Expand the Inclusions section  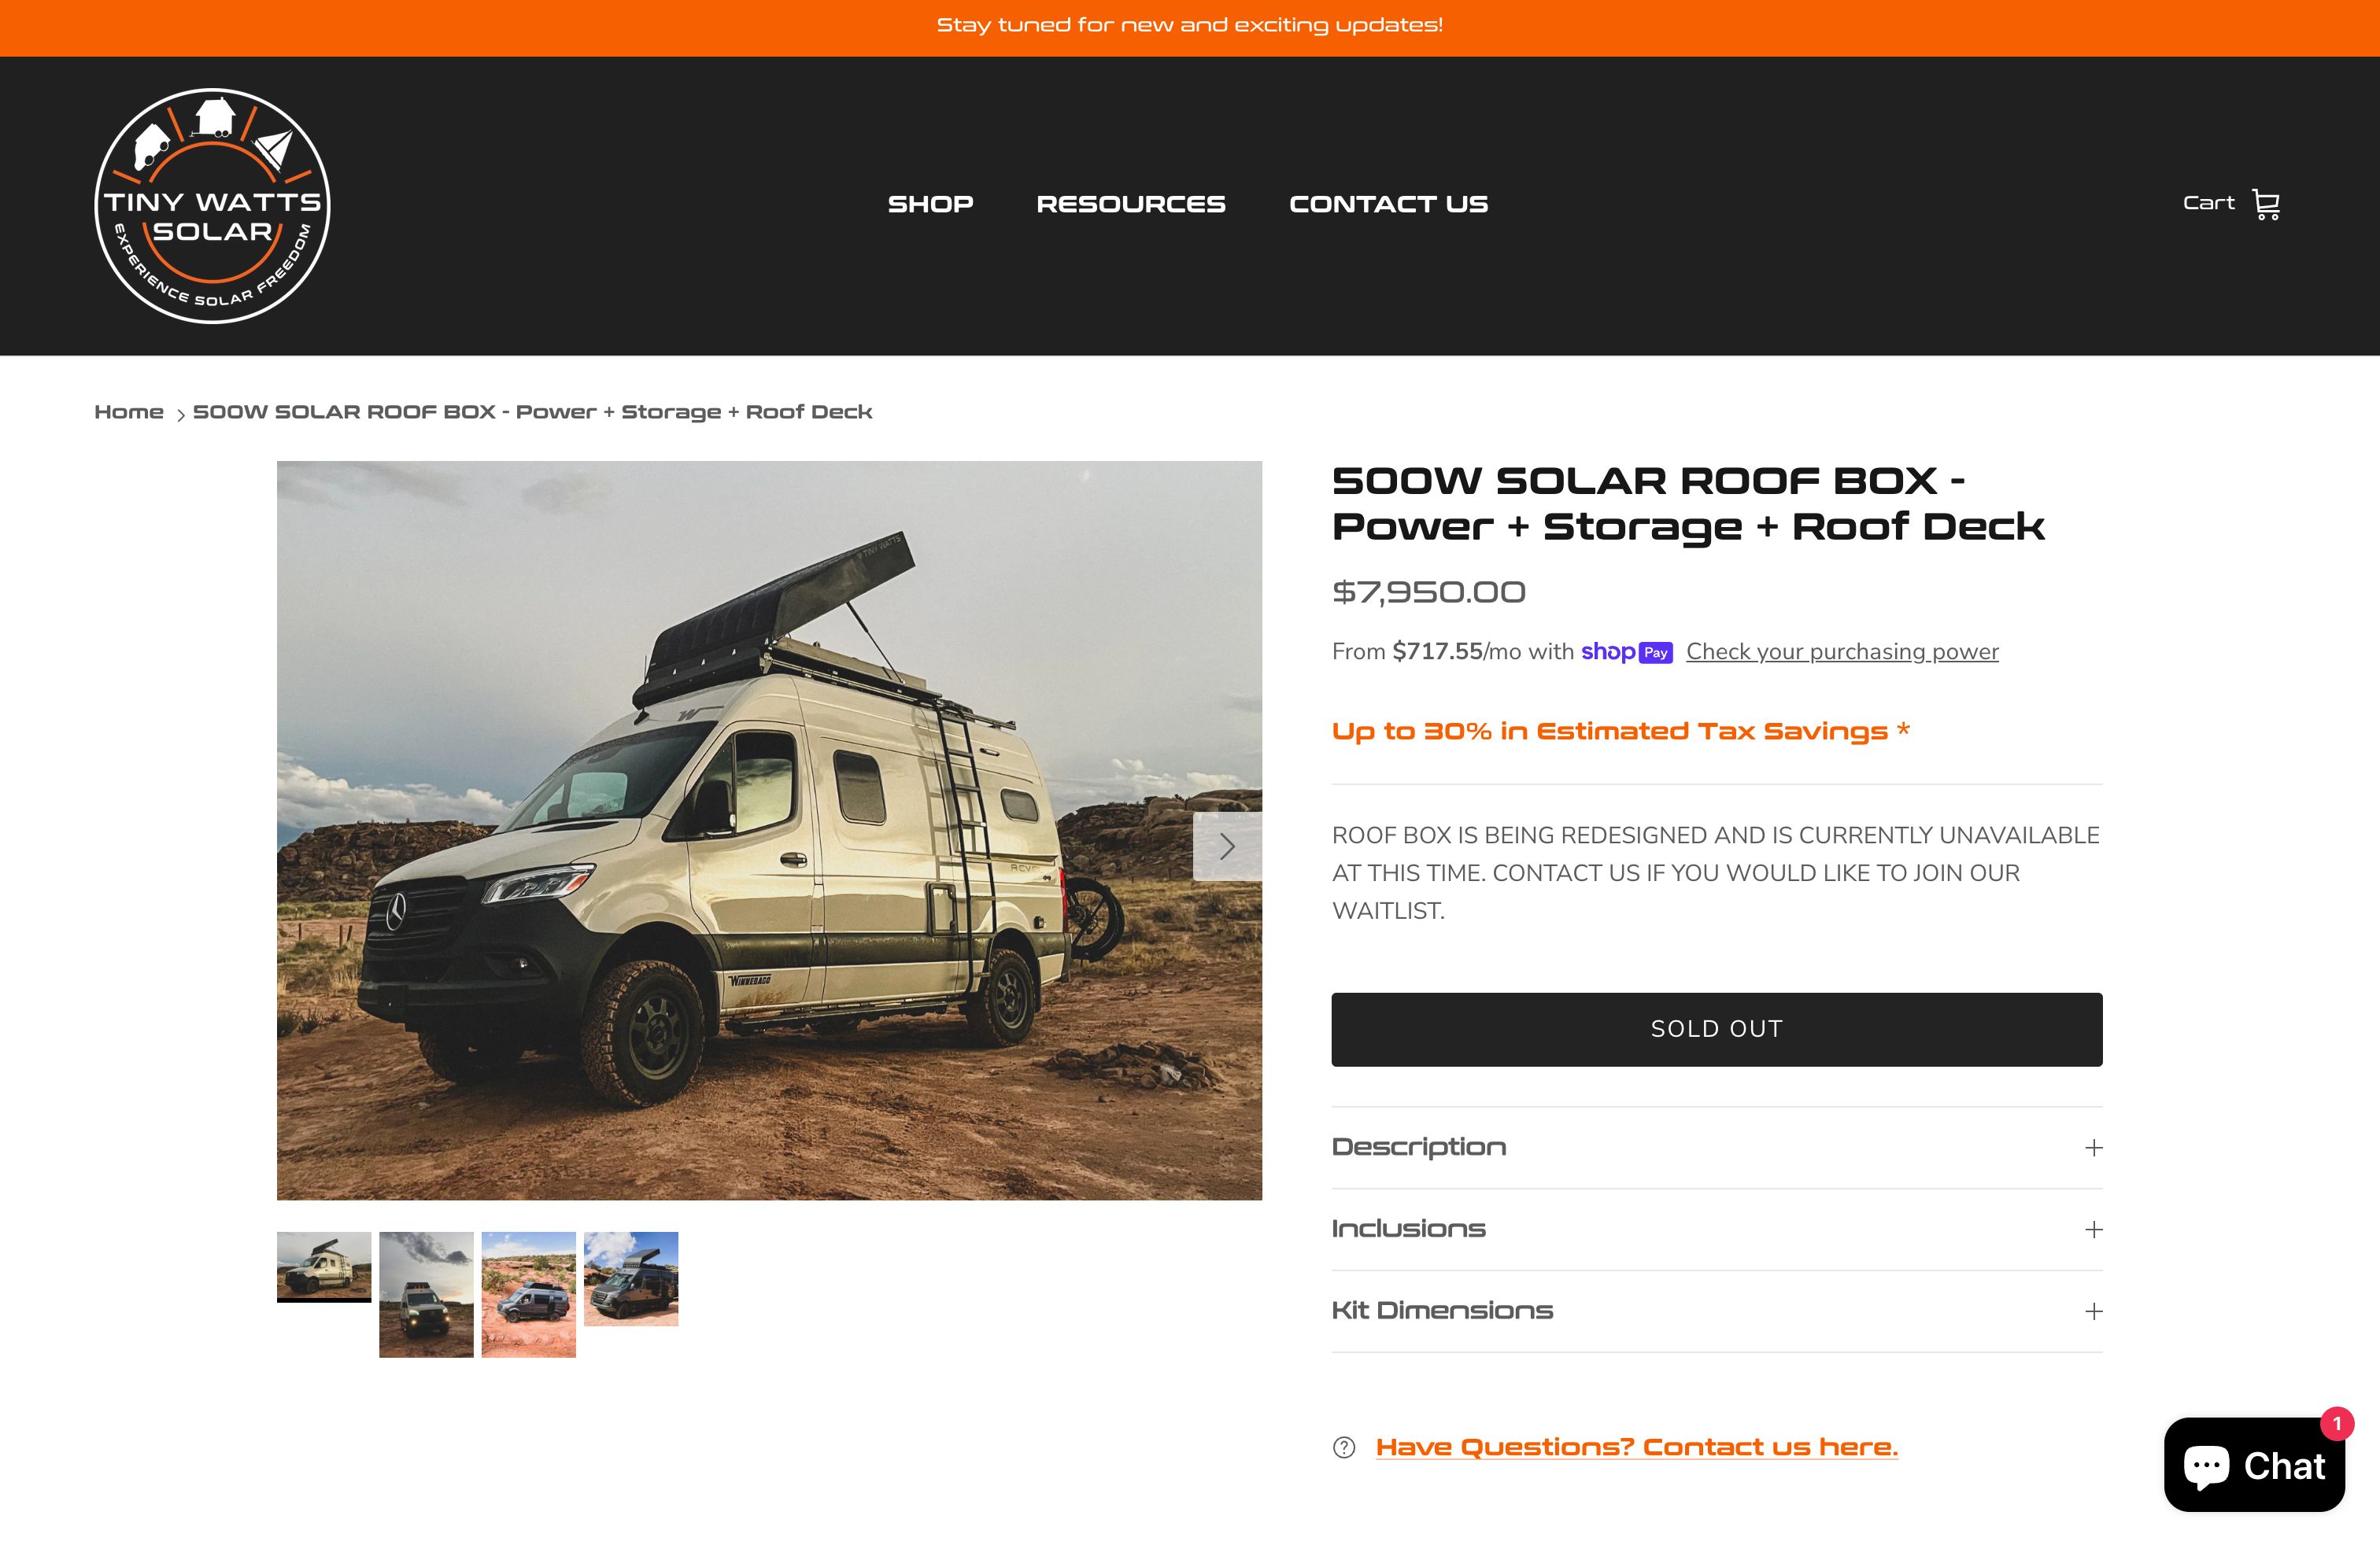pyautogui.click(x=1716, y=1230)
